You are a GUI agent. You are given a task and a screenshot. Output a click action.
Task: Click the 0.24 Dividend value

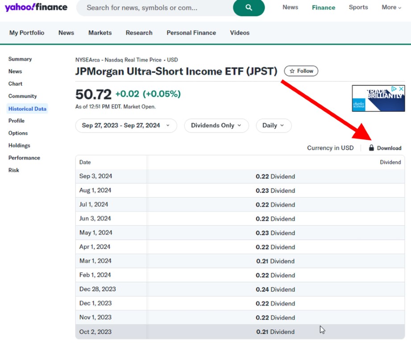275,289
